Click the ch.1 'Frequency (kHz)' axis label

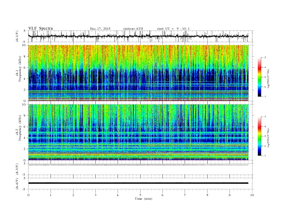[20, 69]
